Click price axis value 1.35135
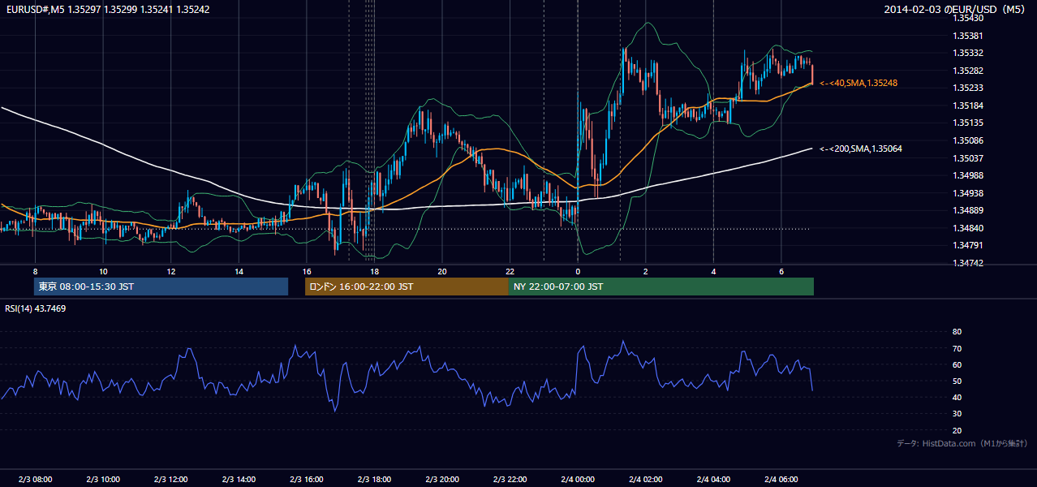Image resolution: width=1037 pixels, height=487 pixels. [x=968, y=123]
